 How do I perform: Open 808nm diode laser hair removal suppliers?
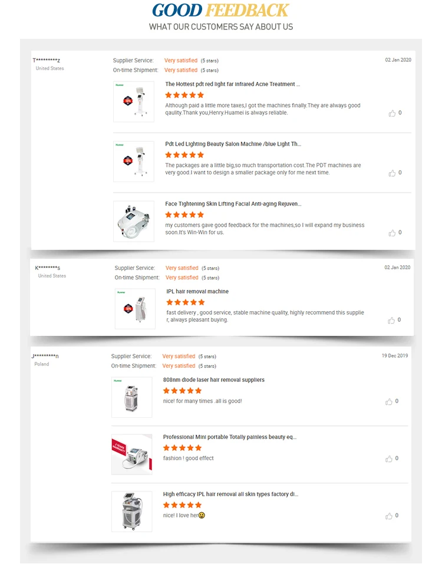point(213,380)
